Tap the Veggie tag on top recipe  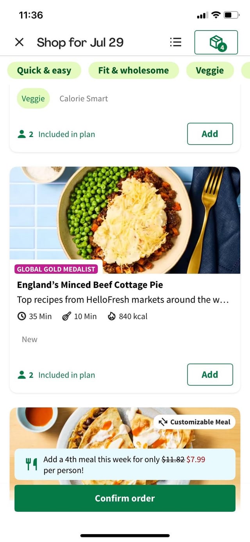[x=33, y=99]
